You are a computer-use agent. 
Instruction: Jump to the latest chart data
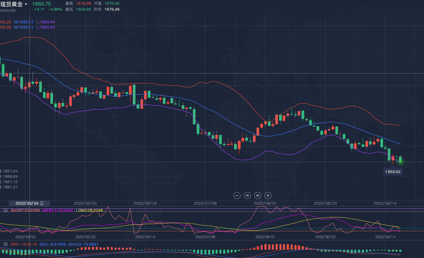click(258, 195)
